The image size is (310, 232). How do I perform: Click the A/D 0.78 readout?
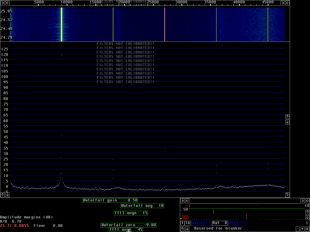(x=11, y=221)
